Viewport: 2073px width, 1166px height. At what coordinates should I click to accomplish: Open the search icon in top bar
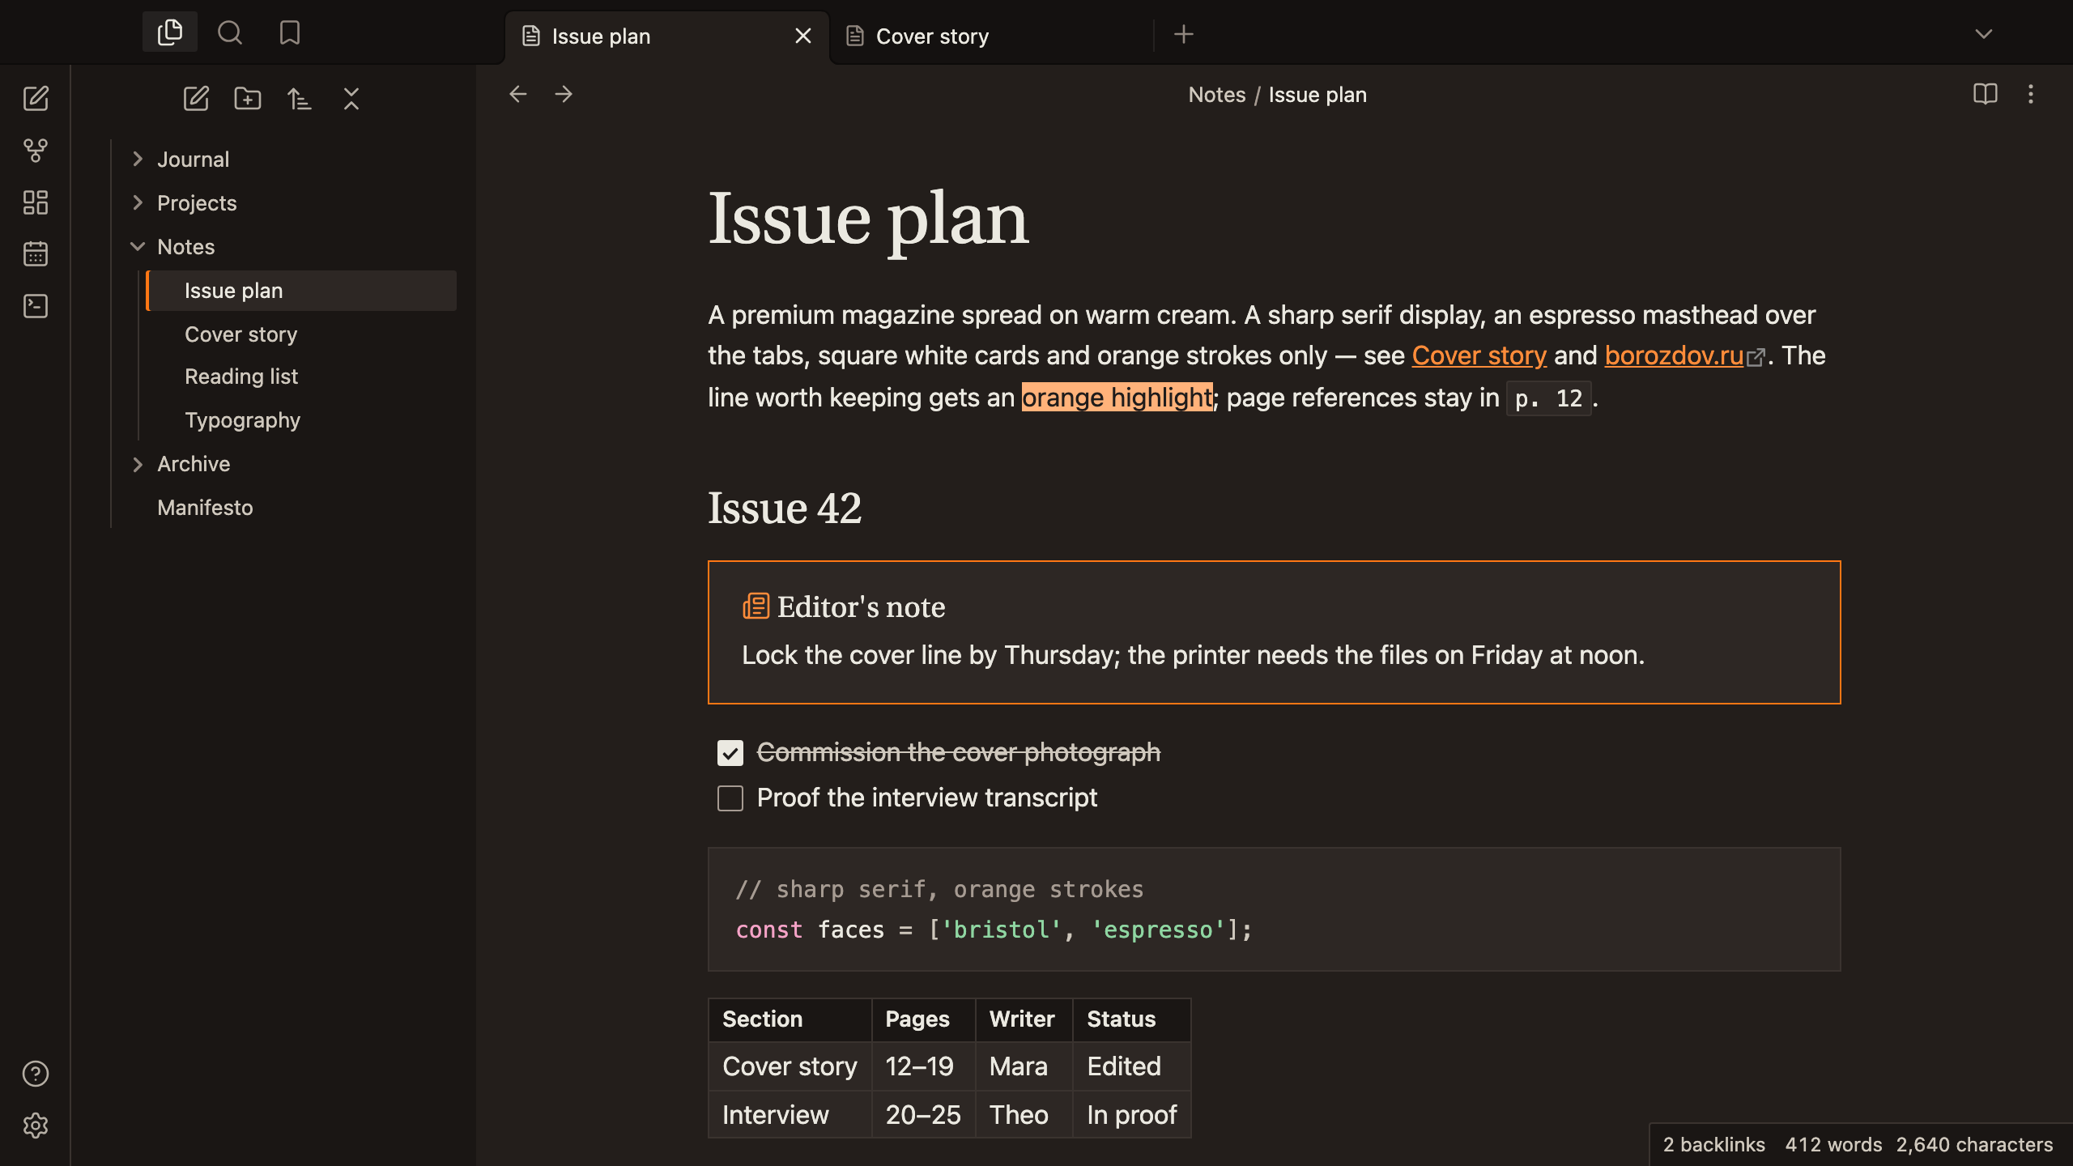click(230, 32)
